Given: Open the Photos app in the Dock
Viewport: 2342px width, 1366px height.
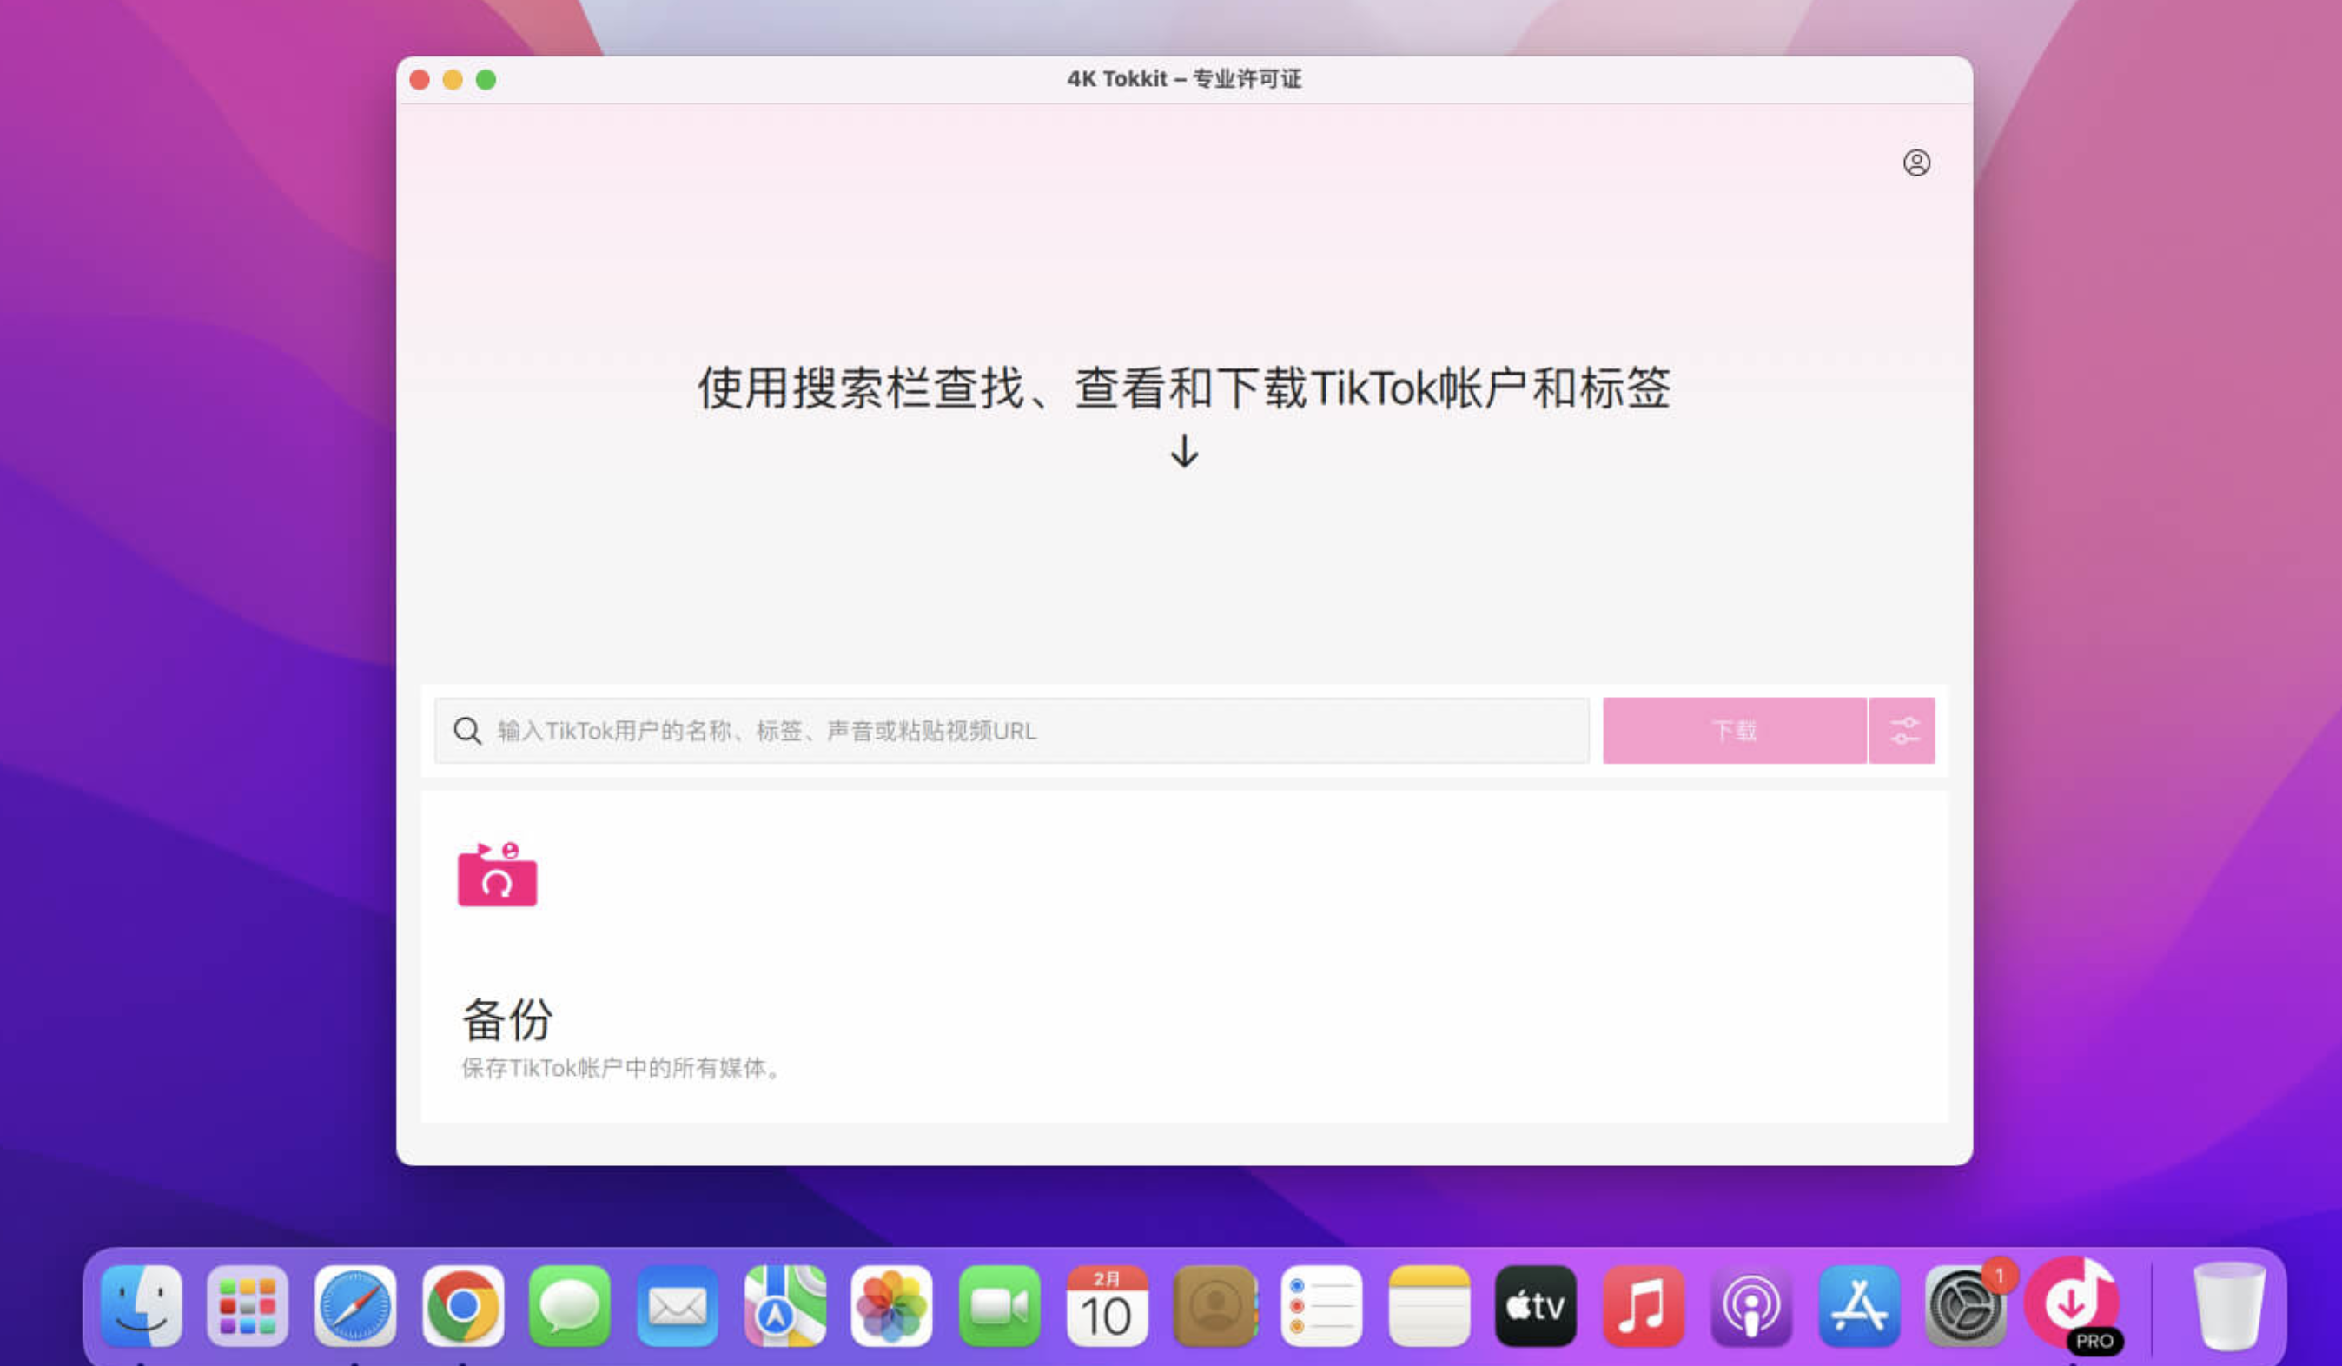Looking at the screenshot, I should pyautogui.click(x=890, y=1307).
